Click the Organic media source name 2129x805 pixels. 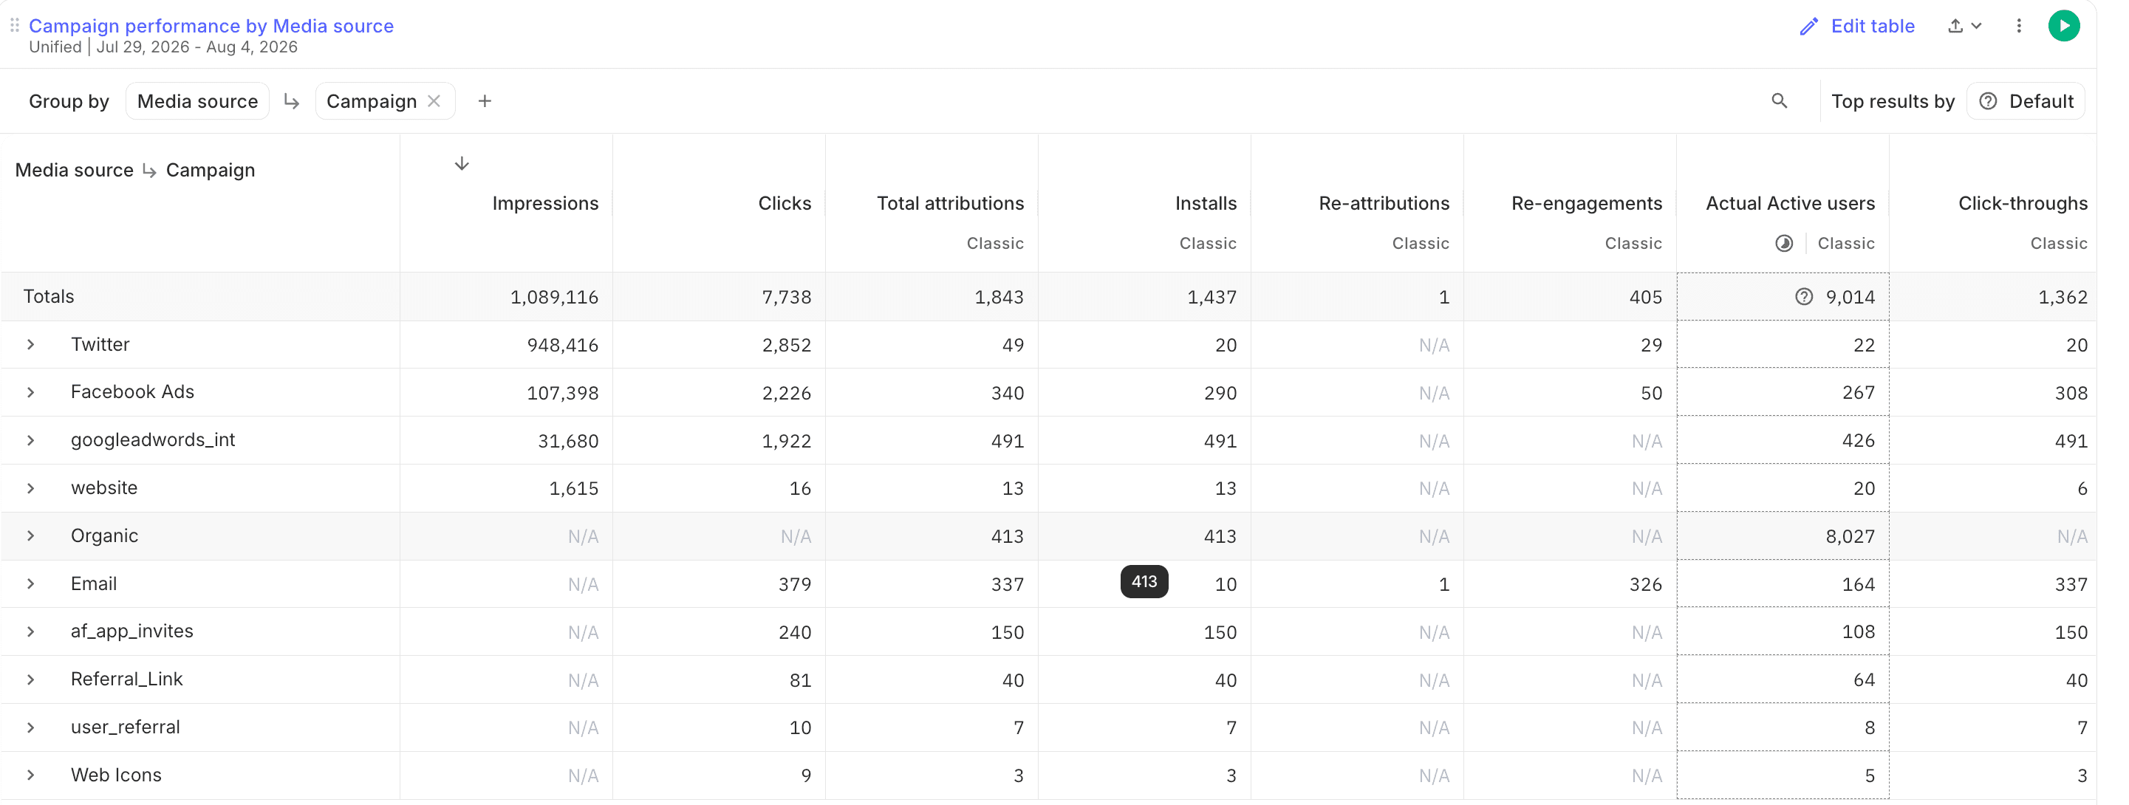point(104,535)
